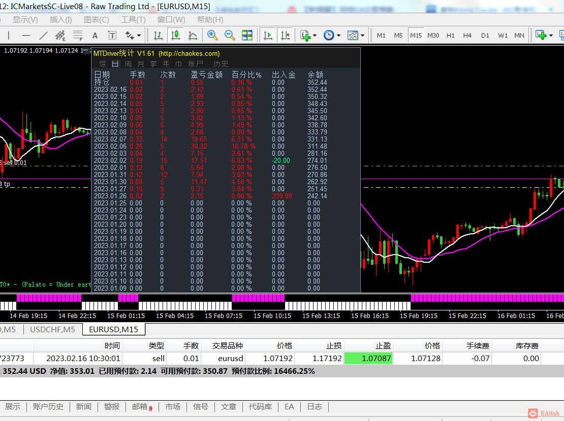Expand the arrows tool dropdown arrow
The image size is (564, 421).
click(139, 36)
